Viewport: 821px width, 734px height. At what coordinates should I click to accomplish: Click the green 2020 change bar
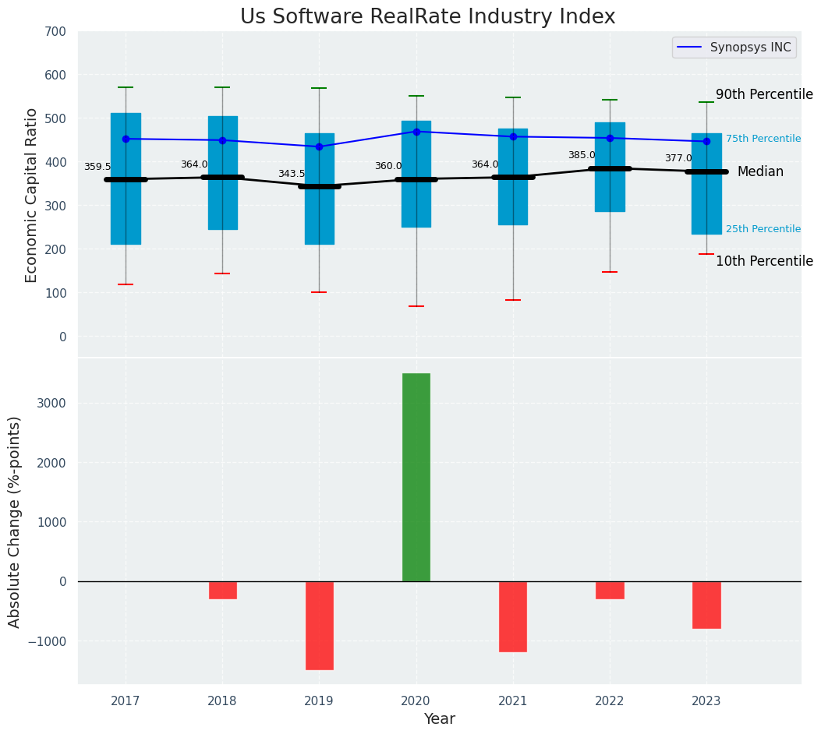tap(416, 477)
